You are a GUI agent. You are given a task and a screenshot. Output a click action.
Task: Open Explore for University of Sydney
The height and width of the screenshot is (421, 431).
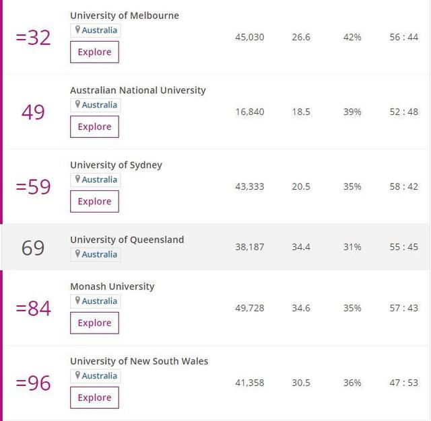point(94,201)
